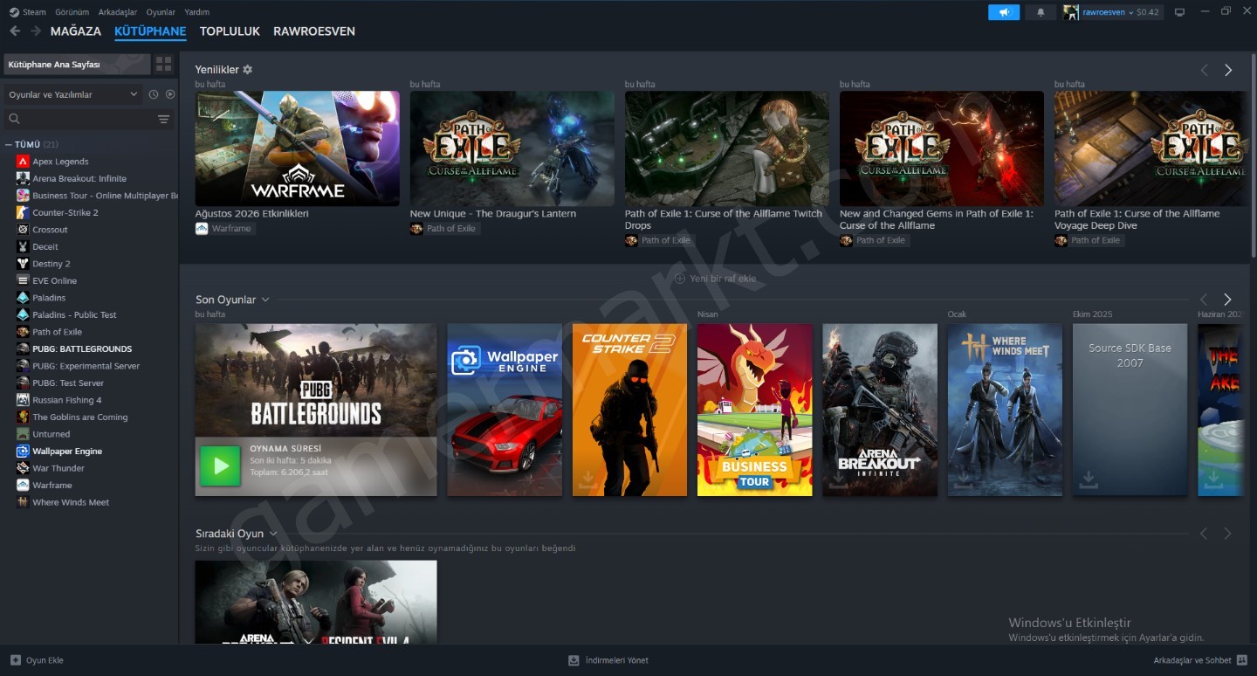
Task: Open the Yardım menu
Action: 197,12
